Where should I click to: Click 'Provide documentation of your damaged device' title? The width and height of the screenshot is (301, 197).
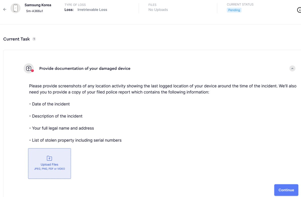(x=85, y=68)
